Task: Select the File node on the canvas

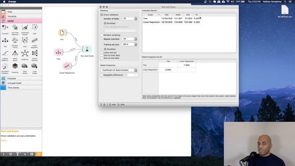Action: coord(62,33)
